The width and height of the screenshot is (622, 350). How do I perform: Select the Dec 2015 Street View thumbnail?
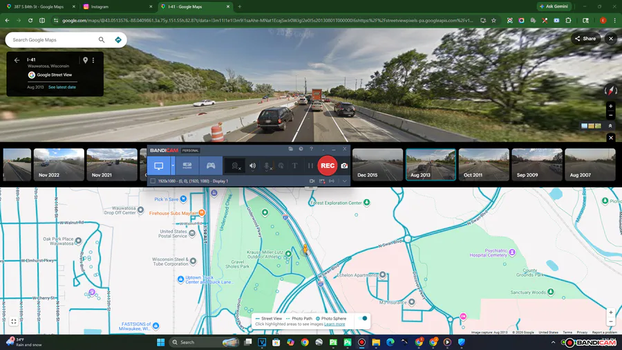pos(377,165)
